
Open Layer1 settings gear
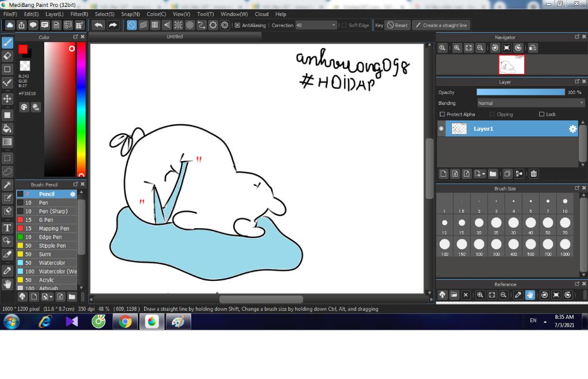pos(572,129)
